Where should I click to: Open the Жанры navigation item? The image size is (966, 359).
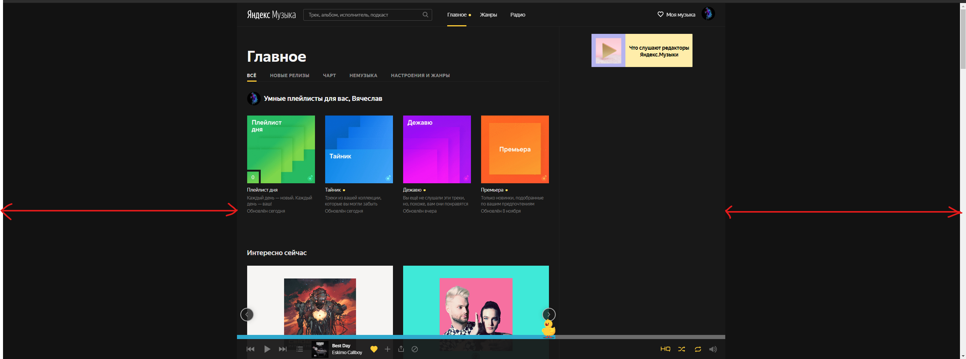coord(488,15)
